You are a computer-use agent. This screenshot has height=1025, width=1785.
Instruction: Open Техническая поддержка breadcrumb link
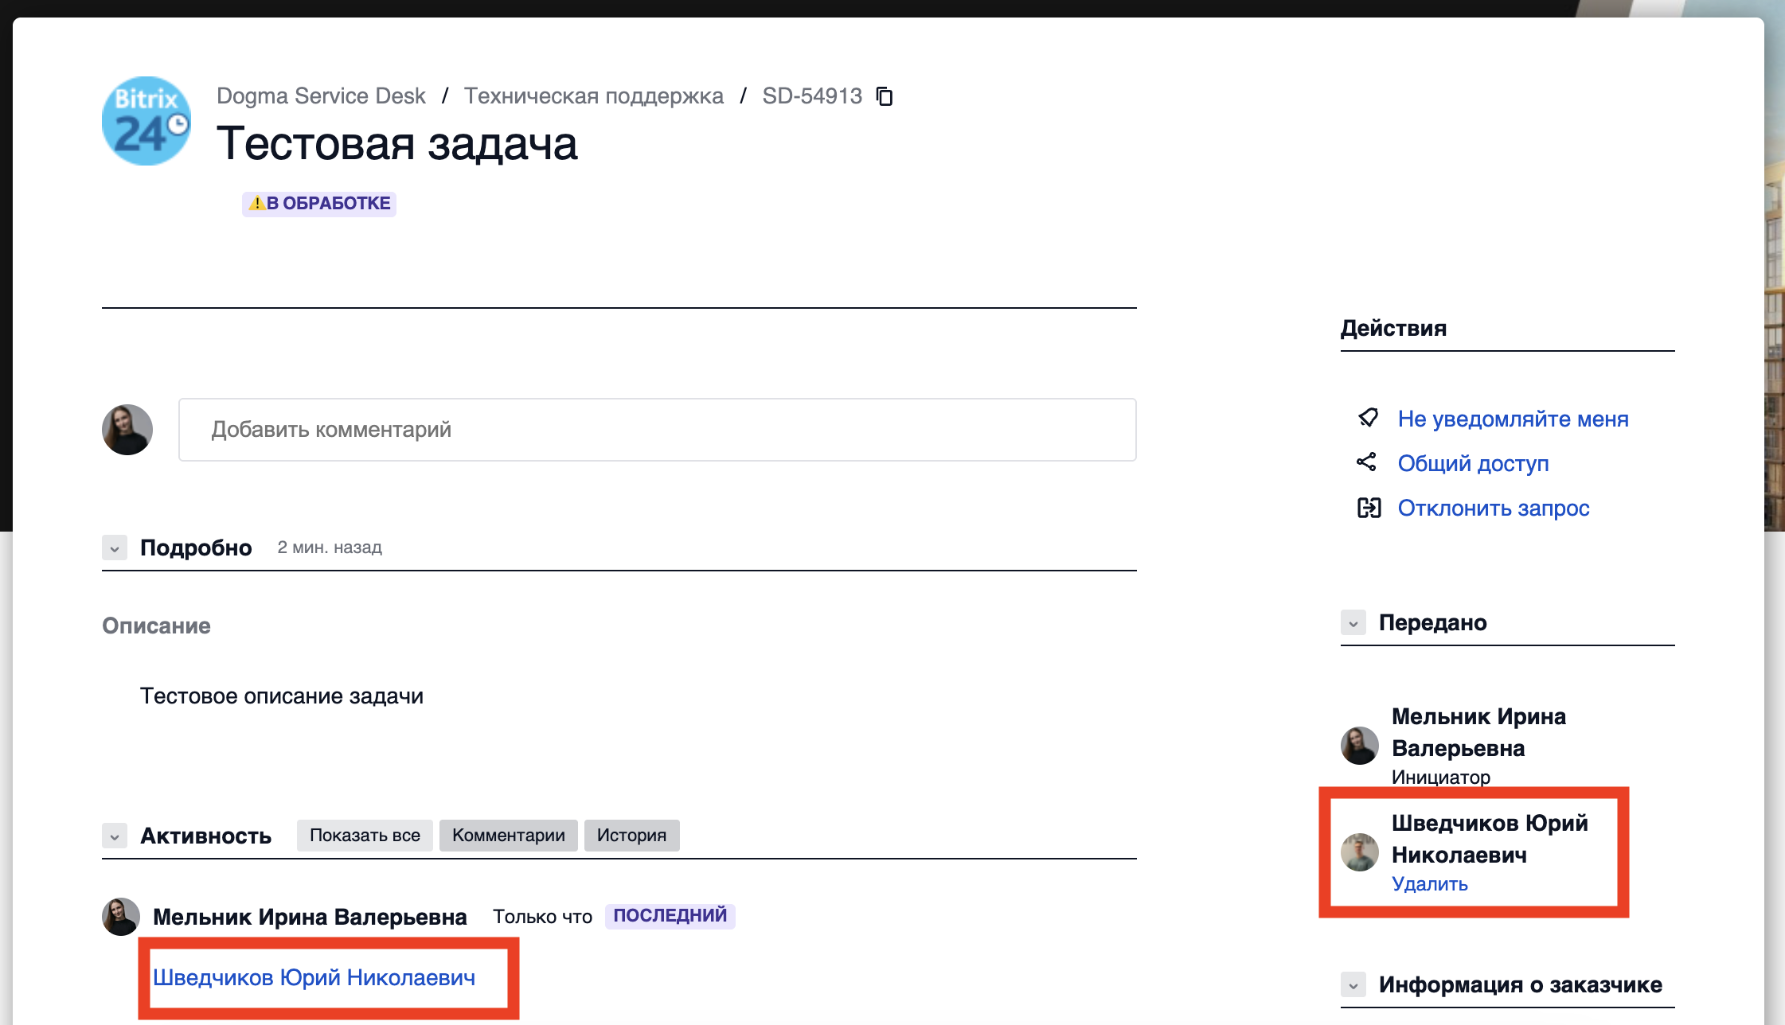(593, 96)
